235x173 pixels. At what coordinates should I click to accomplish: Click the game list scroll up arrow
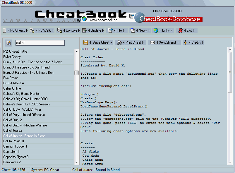coord(77,52)
